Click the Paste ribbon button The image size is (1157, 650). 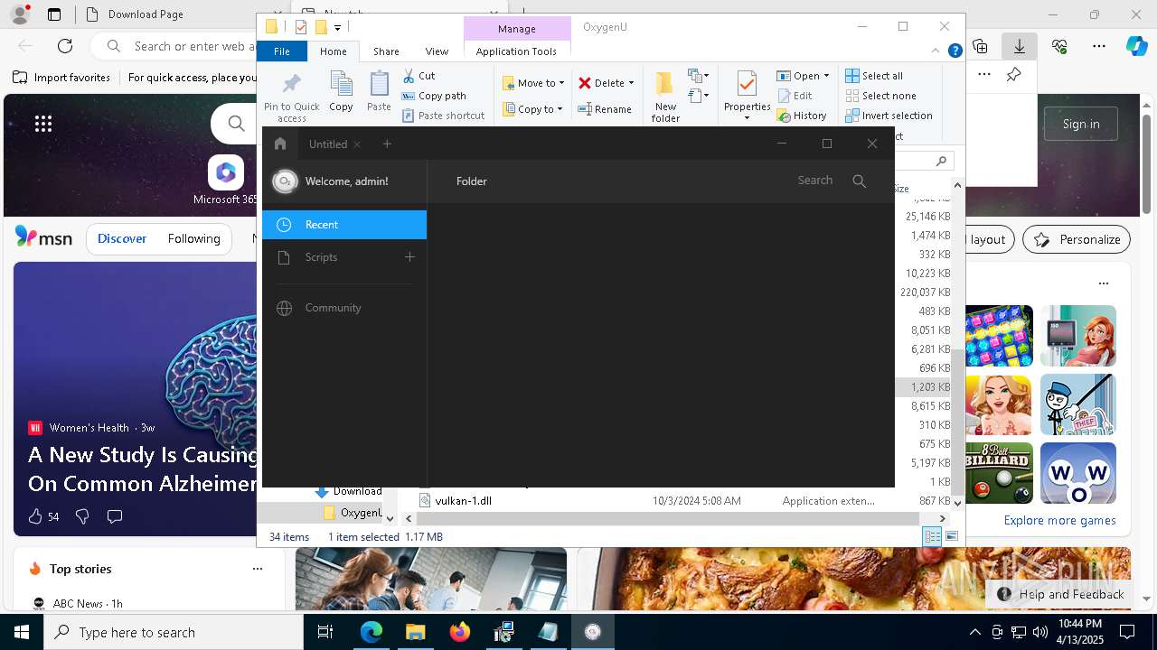[379, 92]
